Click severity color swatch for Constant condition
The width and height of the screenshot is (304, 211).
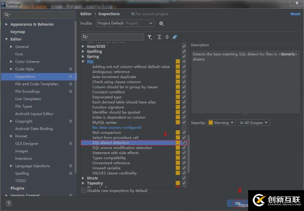point(178,92)
